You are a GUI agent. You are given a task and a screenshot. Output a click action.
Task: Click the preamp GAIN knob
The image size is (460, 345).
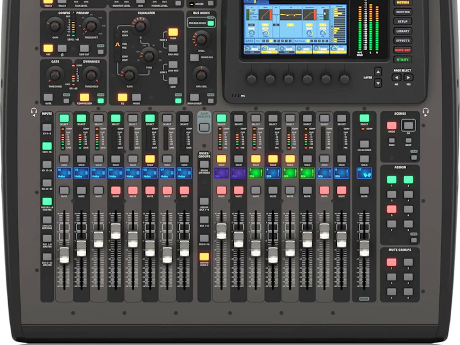click(x=55, y=26)
